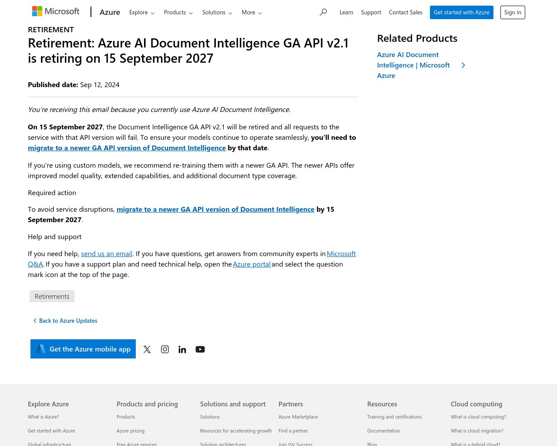
Task: Select the Azure menu item
Action: (x=110, y=12)
